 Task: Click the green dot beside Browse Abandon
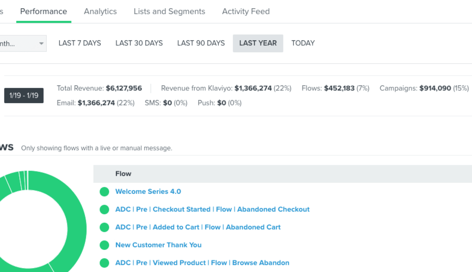click(105, 263)
